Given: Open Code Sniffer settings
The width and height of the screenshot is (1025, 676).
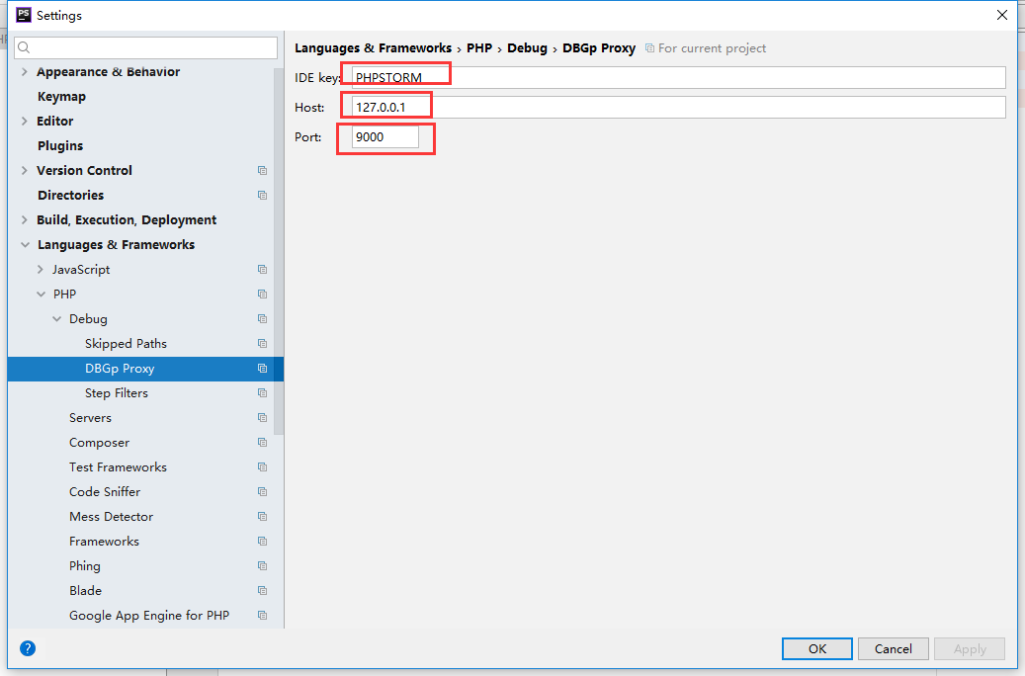Looking at the screenshot, I should click(105, 491).
